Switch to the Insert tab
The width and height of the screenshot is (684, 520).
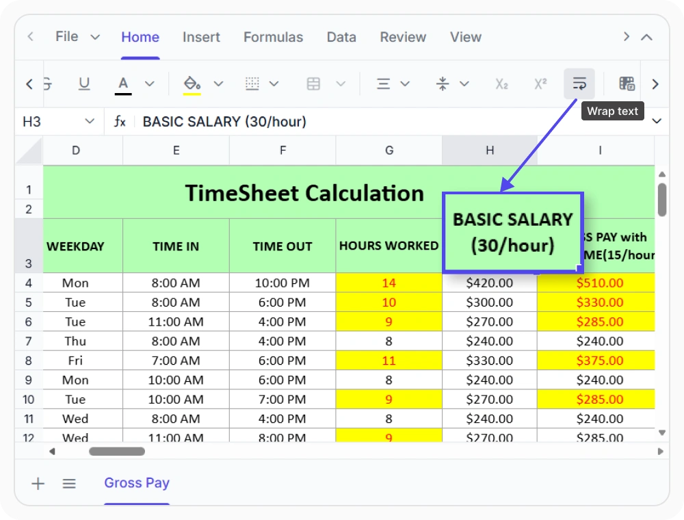coord(201,37)
